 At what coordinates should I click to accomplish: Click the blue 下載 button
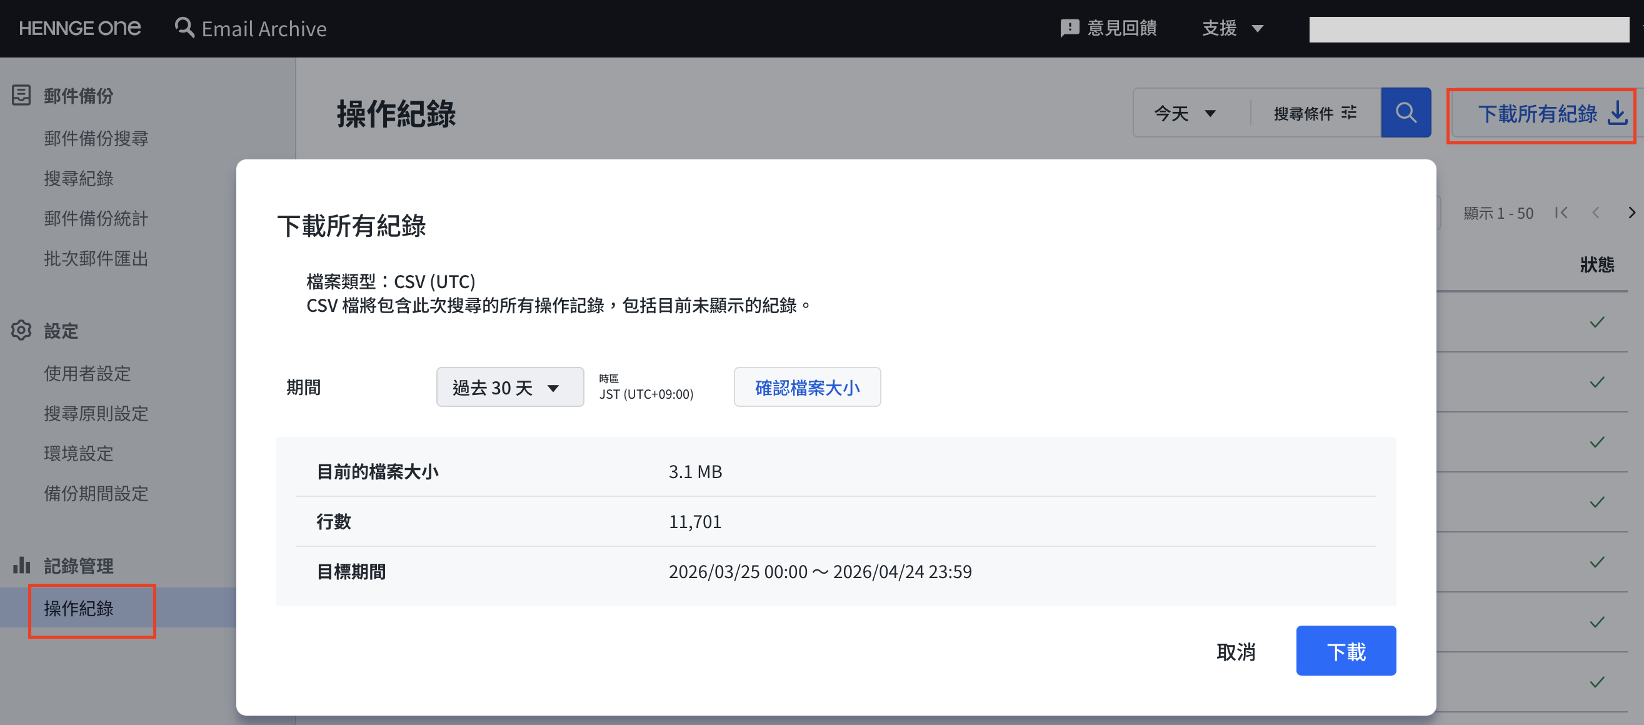(x=1345, y=651)
